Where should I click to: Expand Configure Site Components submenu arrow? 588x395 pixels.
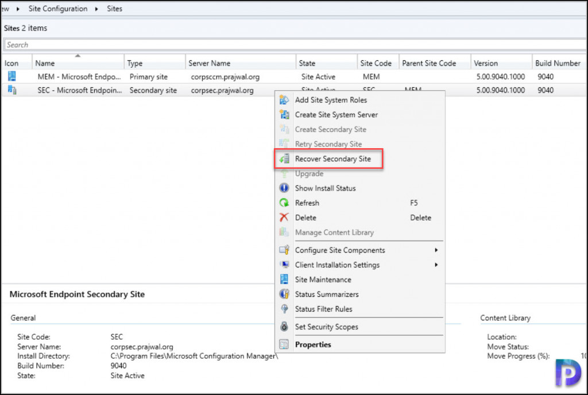(x=436, y=250)
